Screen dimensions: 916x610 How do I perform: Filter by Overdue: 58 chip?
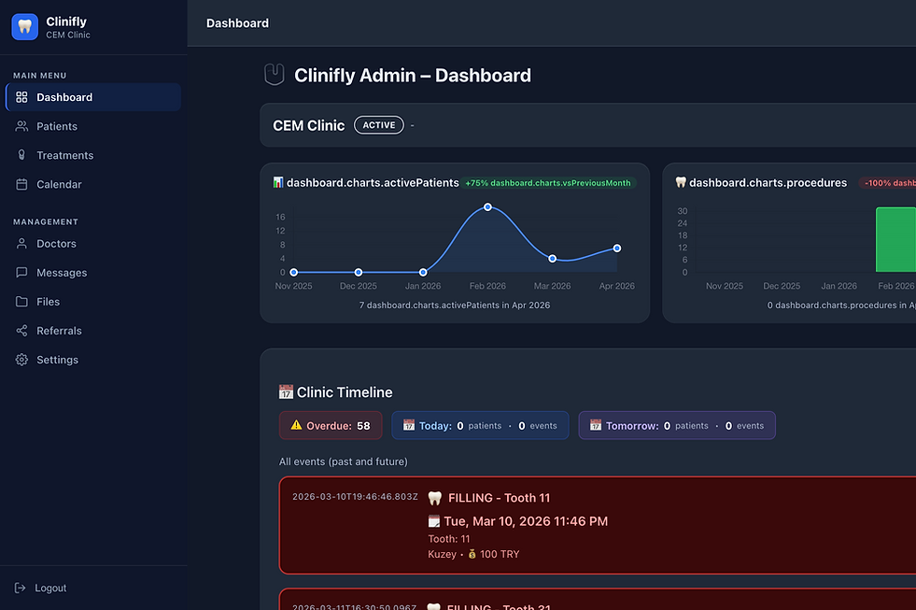(331, 425)
